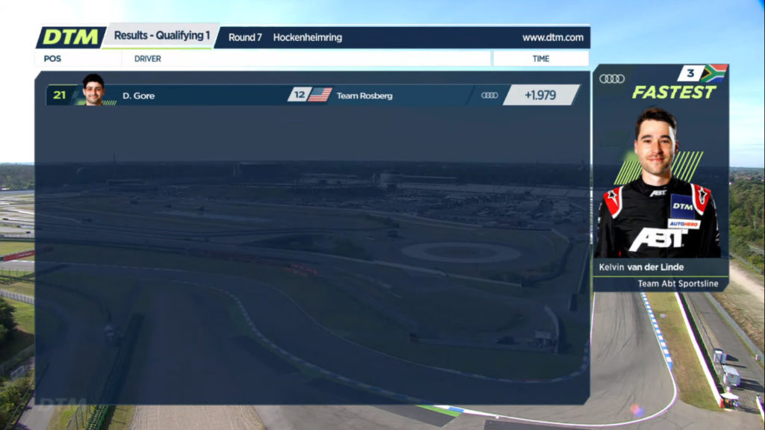The width and height of the screenshot is (765, 430).
Task: Select the Results - Qualifying 1 tab
Action: 162,36
